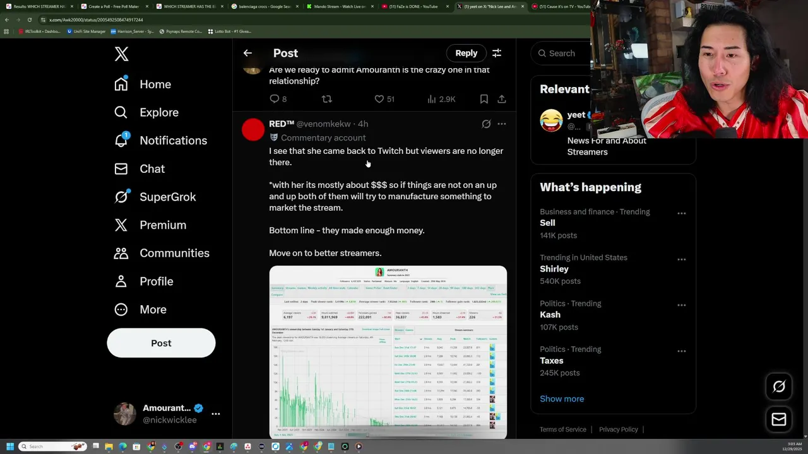Open the floating messages button
This screenshot has width=808, height=454.
778,419
